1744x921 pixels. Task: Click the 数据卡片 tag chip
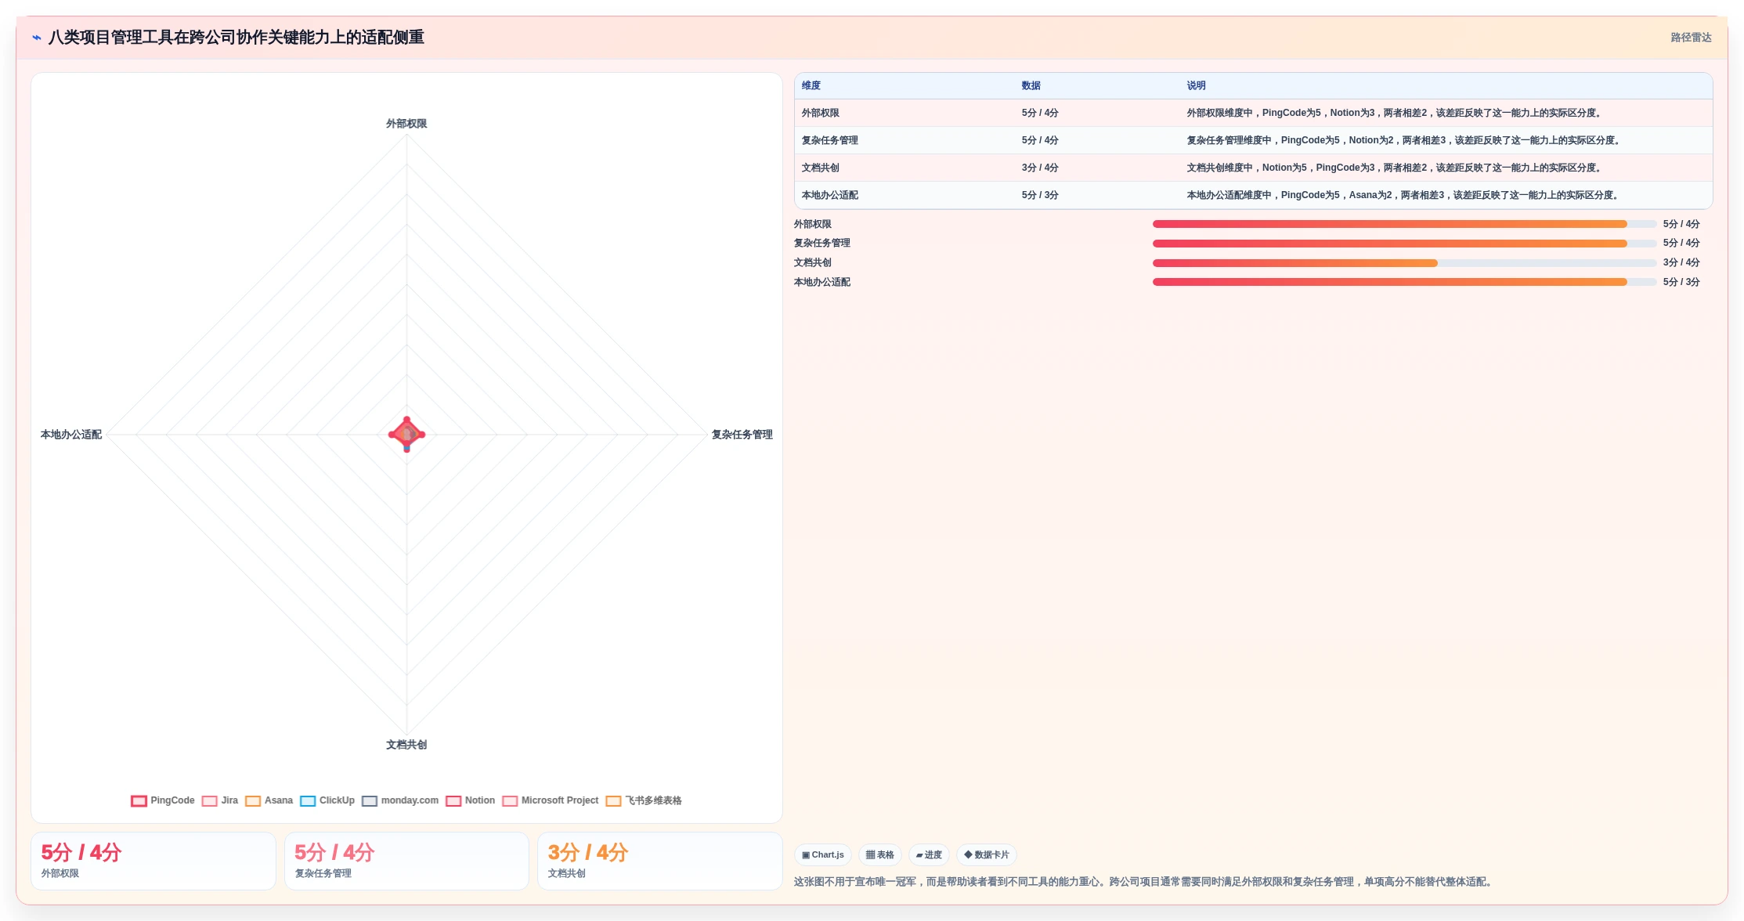(x=987, y=854)
